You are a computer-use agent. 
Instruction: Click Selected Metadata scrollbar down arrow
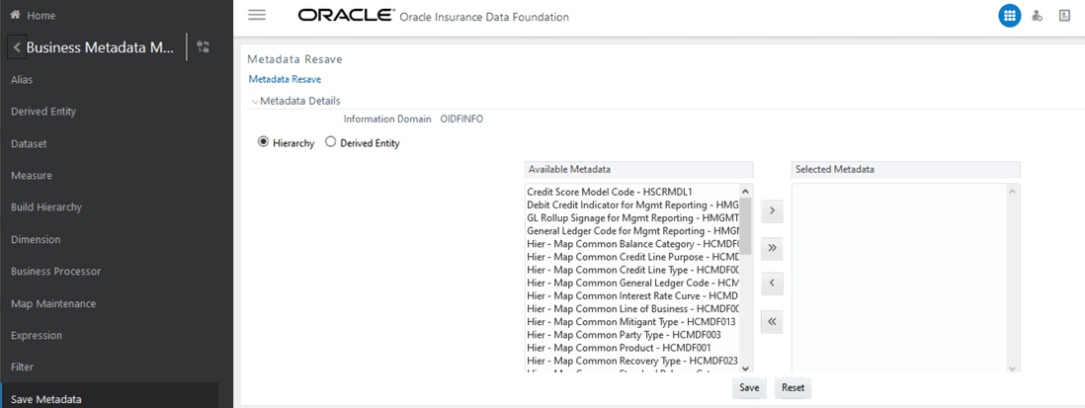click(1012, 367)
